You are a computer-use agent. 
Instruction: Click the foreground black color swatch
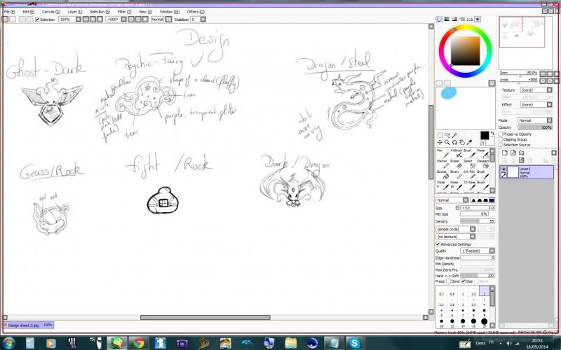[485, 135]
